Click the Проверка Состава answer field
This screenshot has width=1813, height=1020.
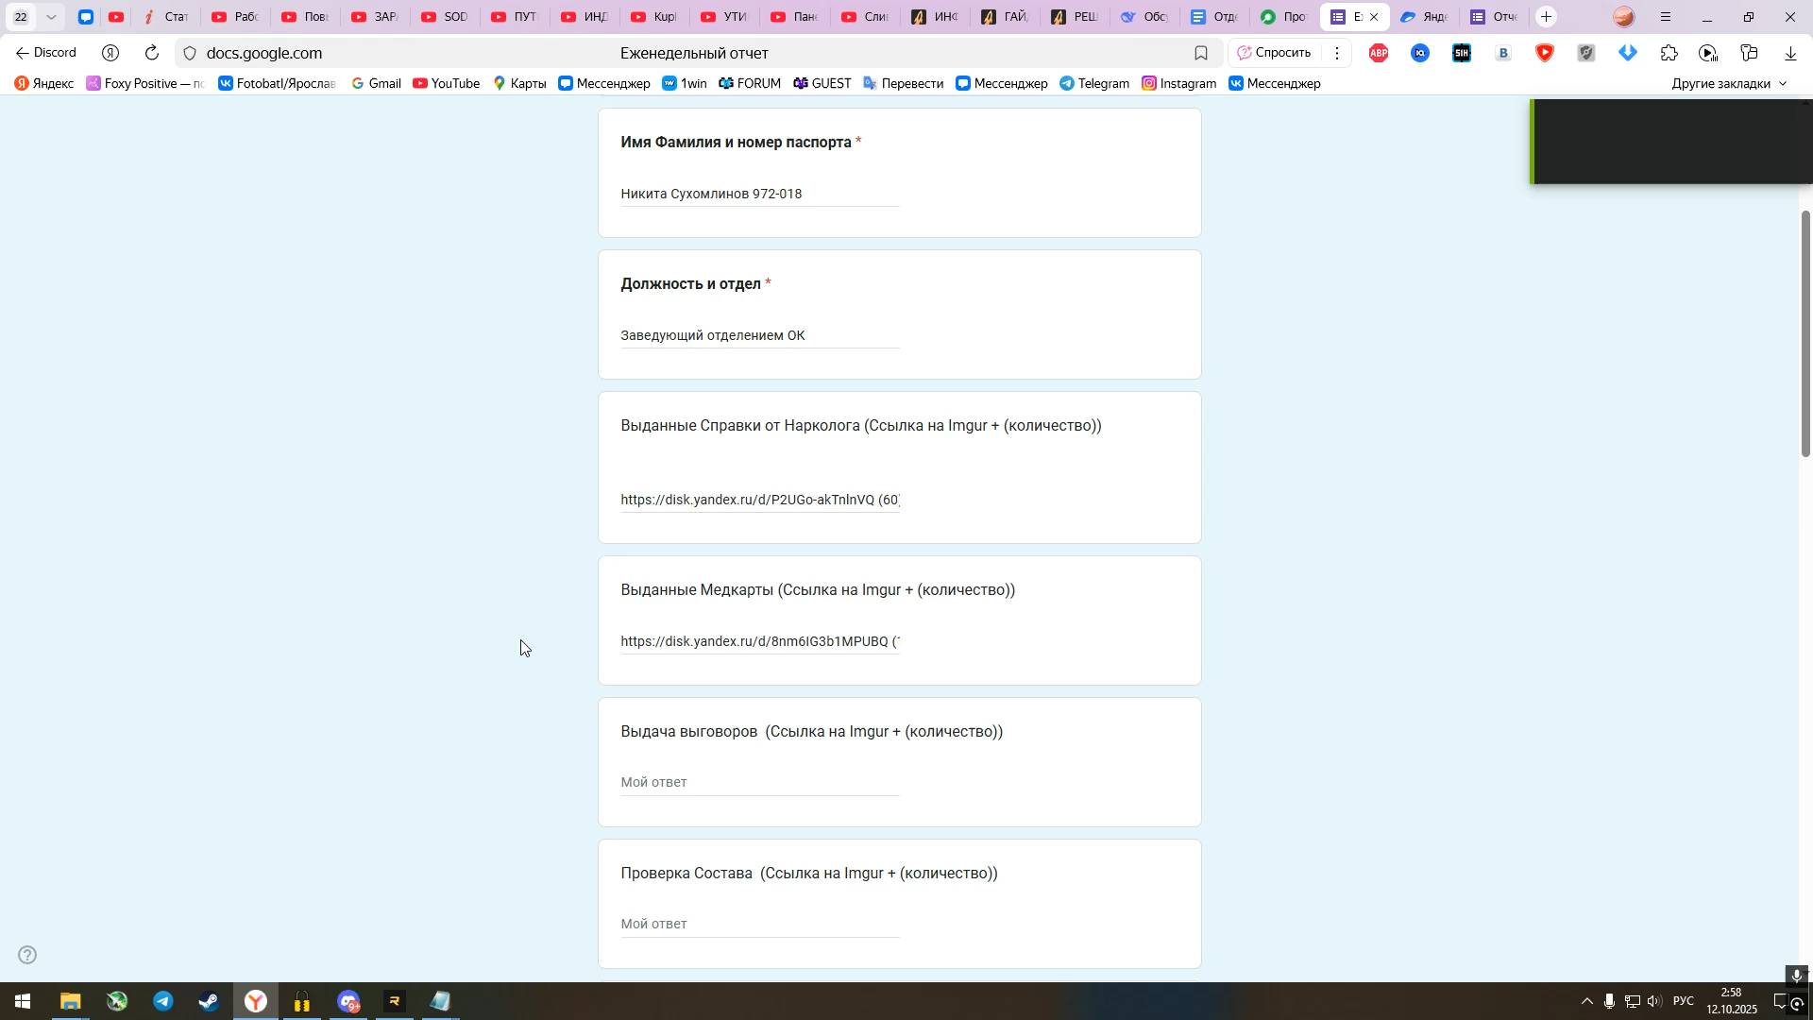759,925
